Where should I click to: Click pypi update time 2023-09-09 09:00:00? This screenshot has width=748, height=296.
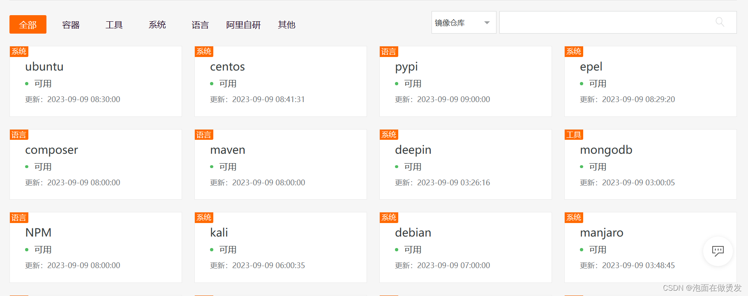(454, 99)
